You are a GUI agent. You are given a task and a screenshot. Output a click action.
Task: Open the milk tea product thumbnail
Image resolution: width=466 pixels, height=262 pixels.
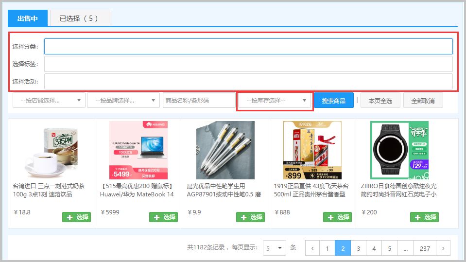52,150
